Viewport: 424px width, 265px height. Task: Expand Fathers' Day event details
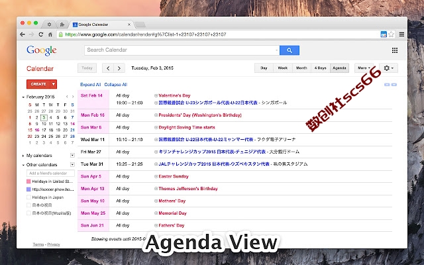tap(156, 225)
